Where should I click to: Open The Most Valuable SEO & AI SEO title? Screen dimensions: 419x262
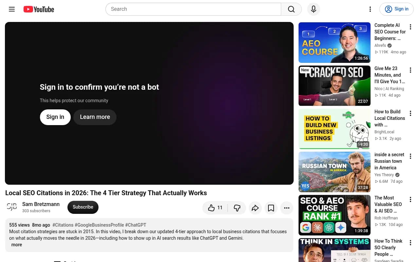(x=388, y=204)
